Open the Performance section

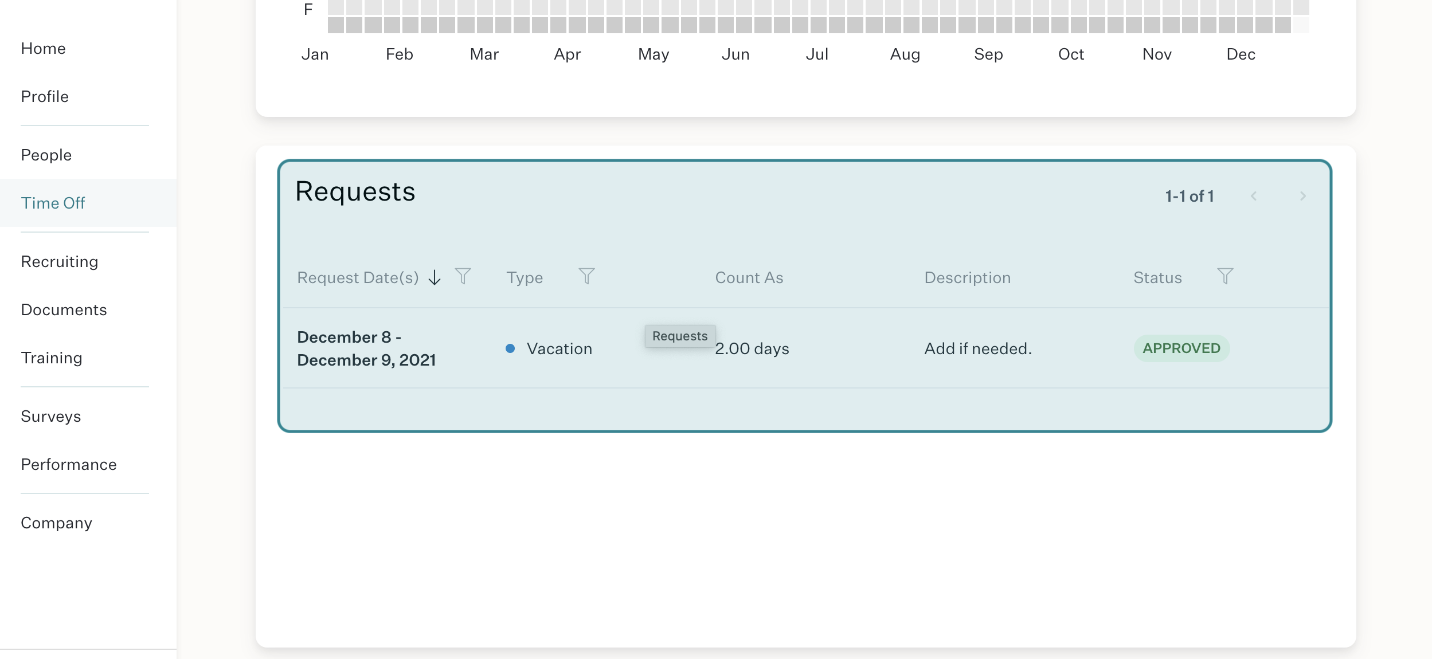pyautogui.click(x=69, y=465)
